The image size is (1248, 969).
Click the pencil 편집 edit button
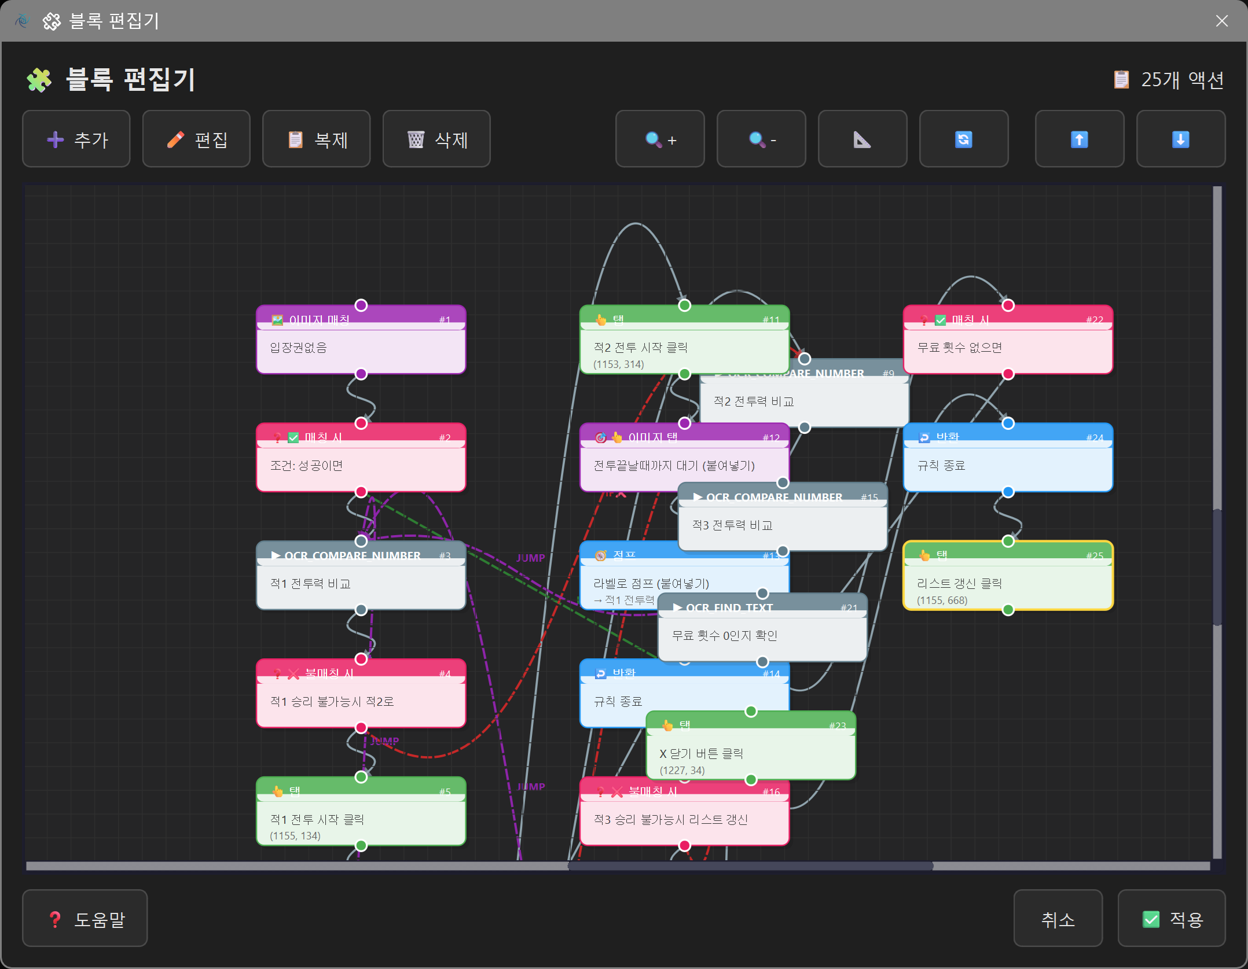[x=196, y=139]
